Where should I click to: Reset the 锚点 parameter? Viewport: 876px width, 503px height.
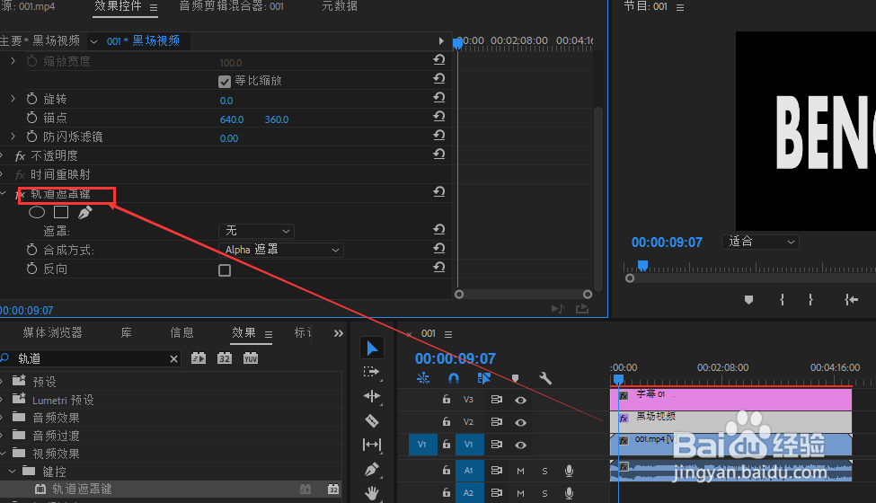pyautogui.click(x=439, y=117)
